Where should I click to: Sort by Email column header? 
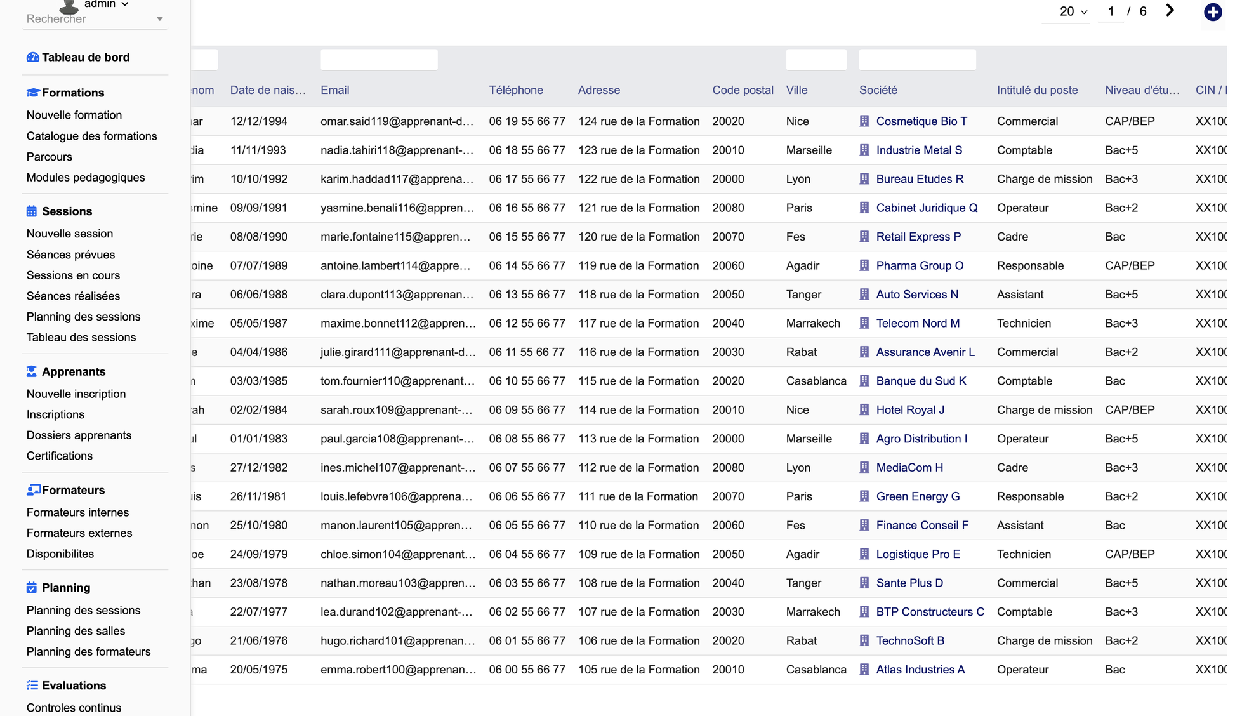(x=335, y=90)
